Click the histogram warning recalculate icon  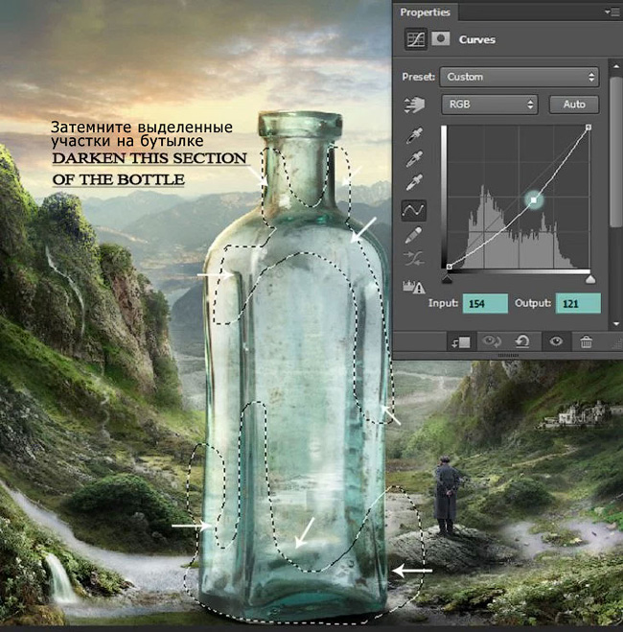pyautogui.click(x=414, y=286)
